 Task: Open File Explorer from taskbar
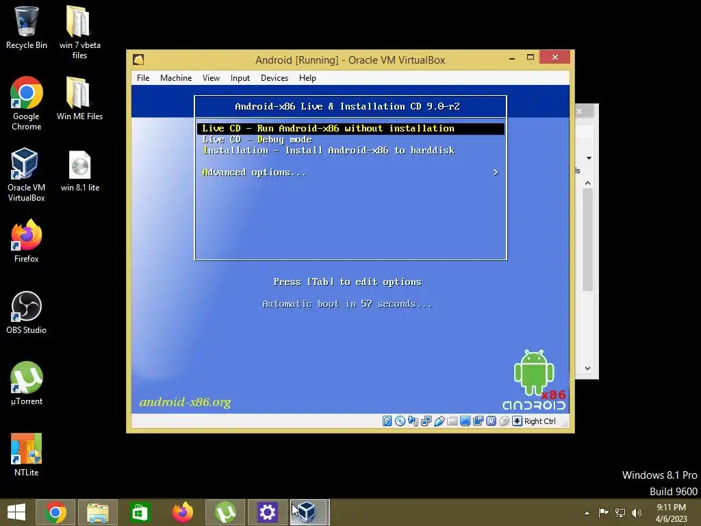(x=97, y=512)
